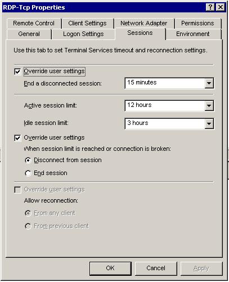Open the Logon Settings tab
The image size is (229, 282).
pyautogui.click(x=83, y=34)
